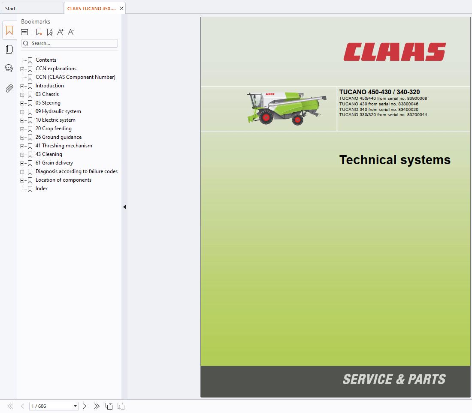472x413 pixels.
Task: Expand the CCN explanations bookmark
Action: (22, 69)
